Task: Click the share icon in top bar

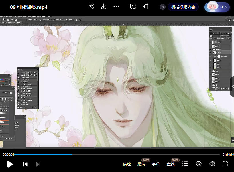Action: pos(91,7)
